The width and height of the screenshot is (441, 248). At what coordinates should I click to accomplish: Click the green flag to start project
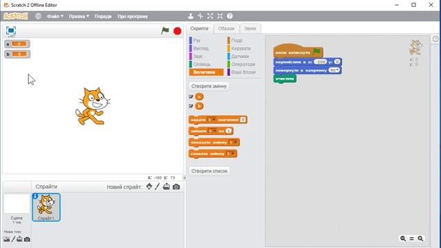(165, 30)
